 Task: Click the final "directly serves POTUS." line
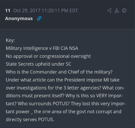pyautogui.click(x=30, y=119)
